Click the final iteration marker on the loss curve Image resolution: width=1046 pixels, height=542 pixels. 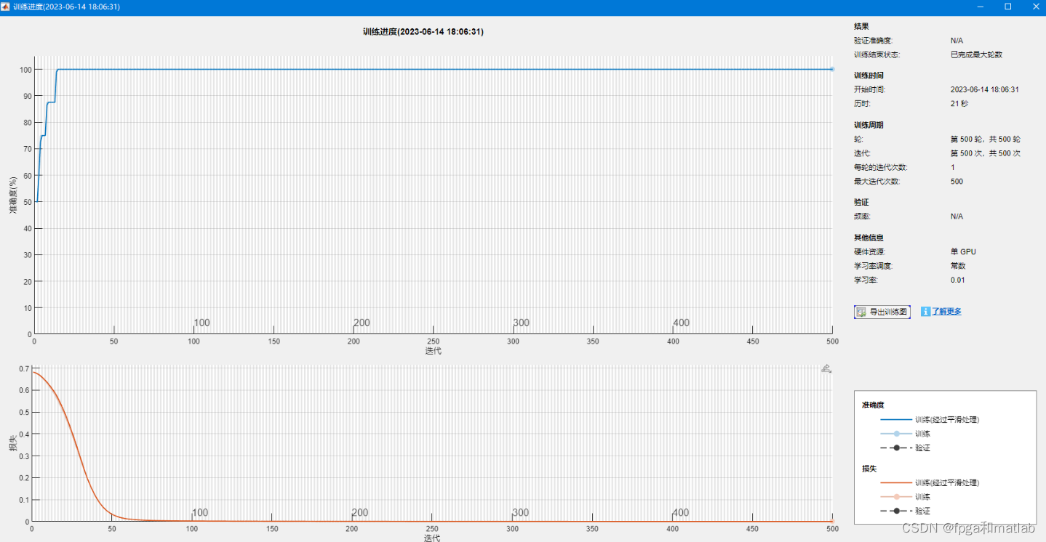tap(832, 521)
